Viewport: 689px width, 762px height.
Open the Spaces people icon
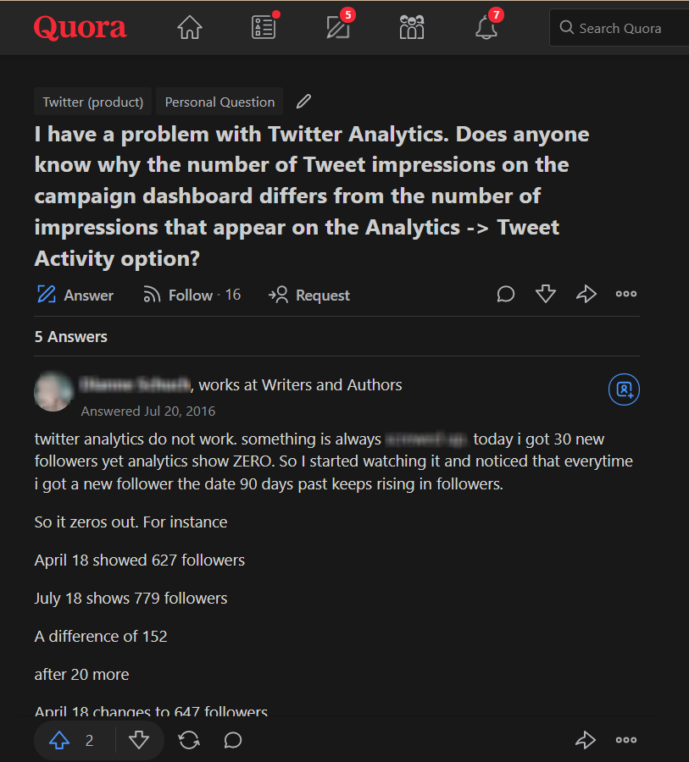412,28
